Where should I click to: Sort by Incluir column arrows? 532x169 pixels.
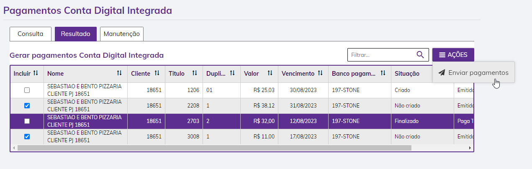36,73
